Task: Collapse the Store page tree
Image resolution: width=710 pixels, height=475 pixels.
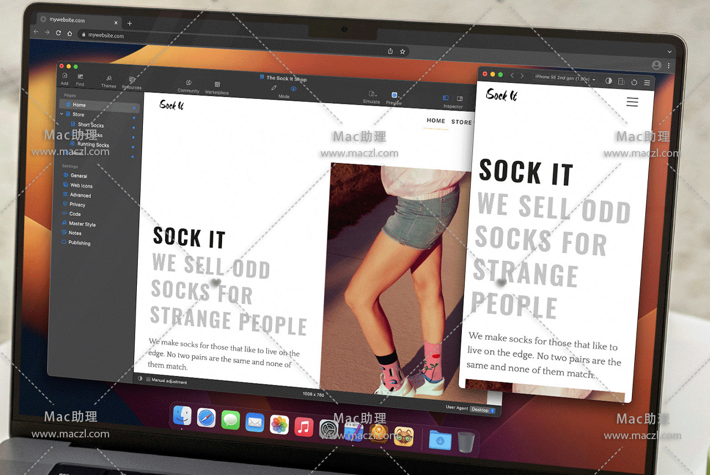Action: (x=62, y=114)
